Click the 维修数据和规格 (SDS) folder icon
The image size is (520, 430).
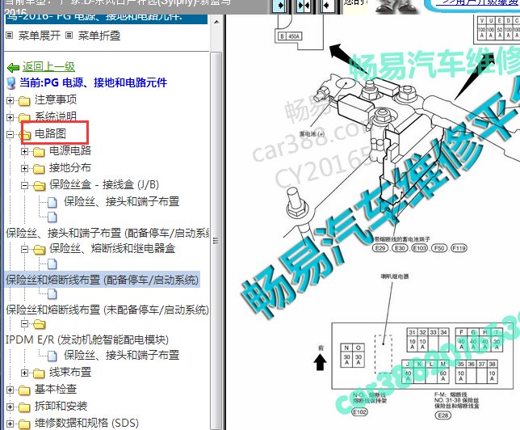click(x=24, y=424)
